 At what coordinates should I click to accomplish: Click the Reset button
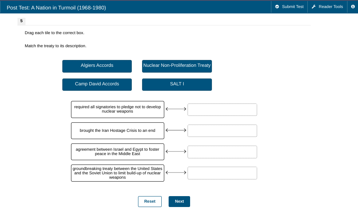(x=150, y=202)
